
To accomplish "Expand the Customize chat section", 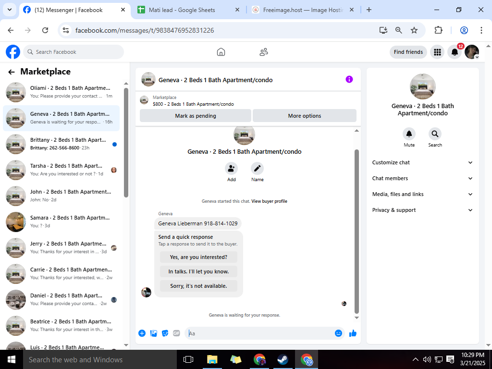I will [x=422, y=162].
